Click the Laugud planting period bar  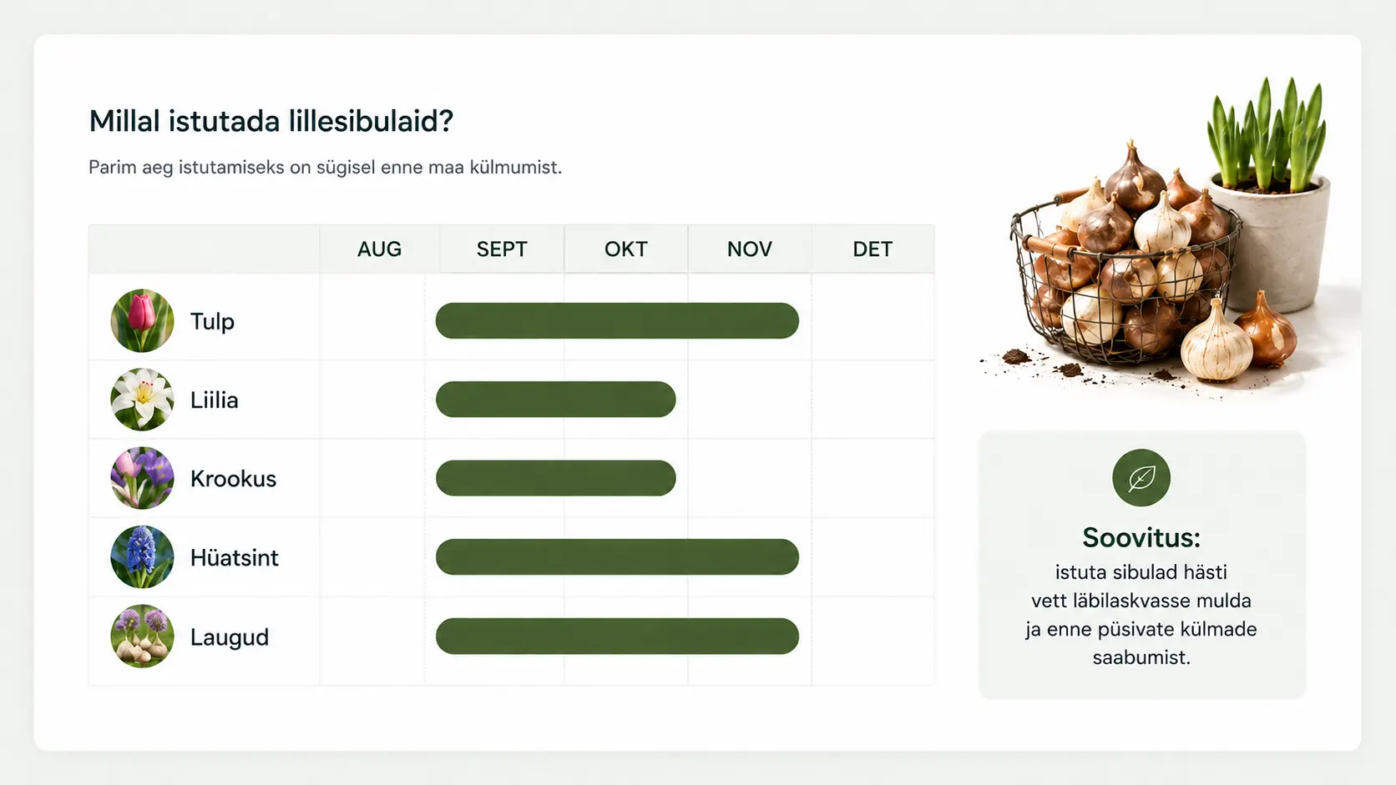tap(617, 637)
